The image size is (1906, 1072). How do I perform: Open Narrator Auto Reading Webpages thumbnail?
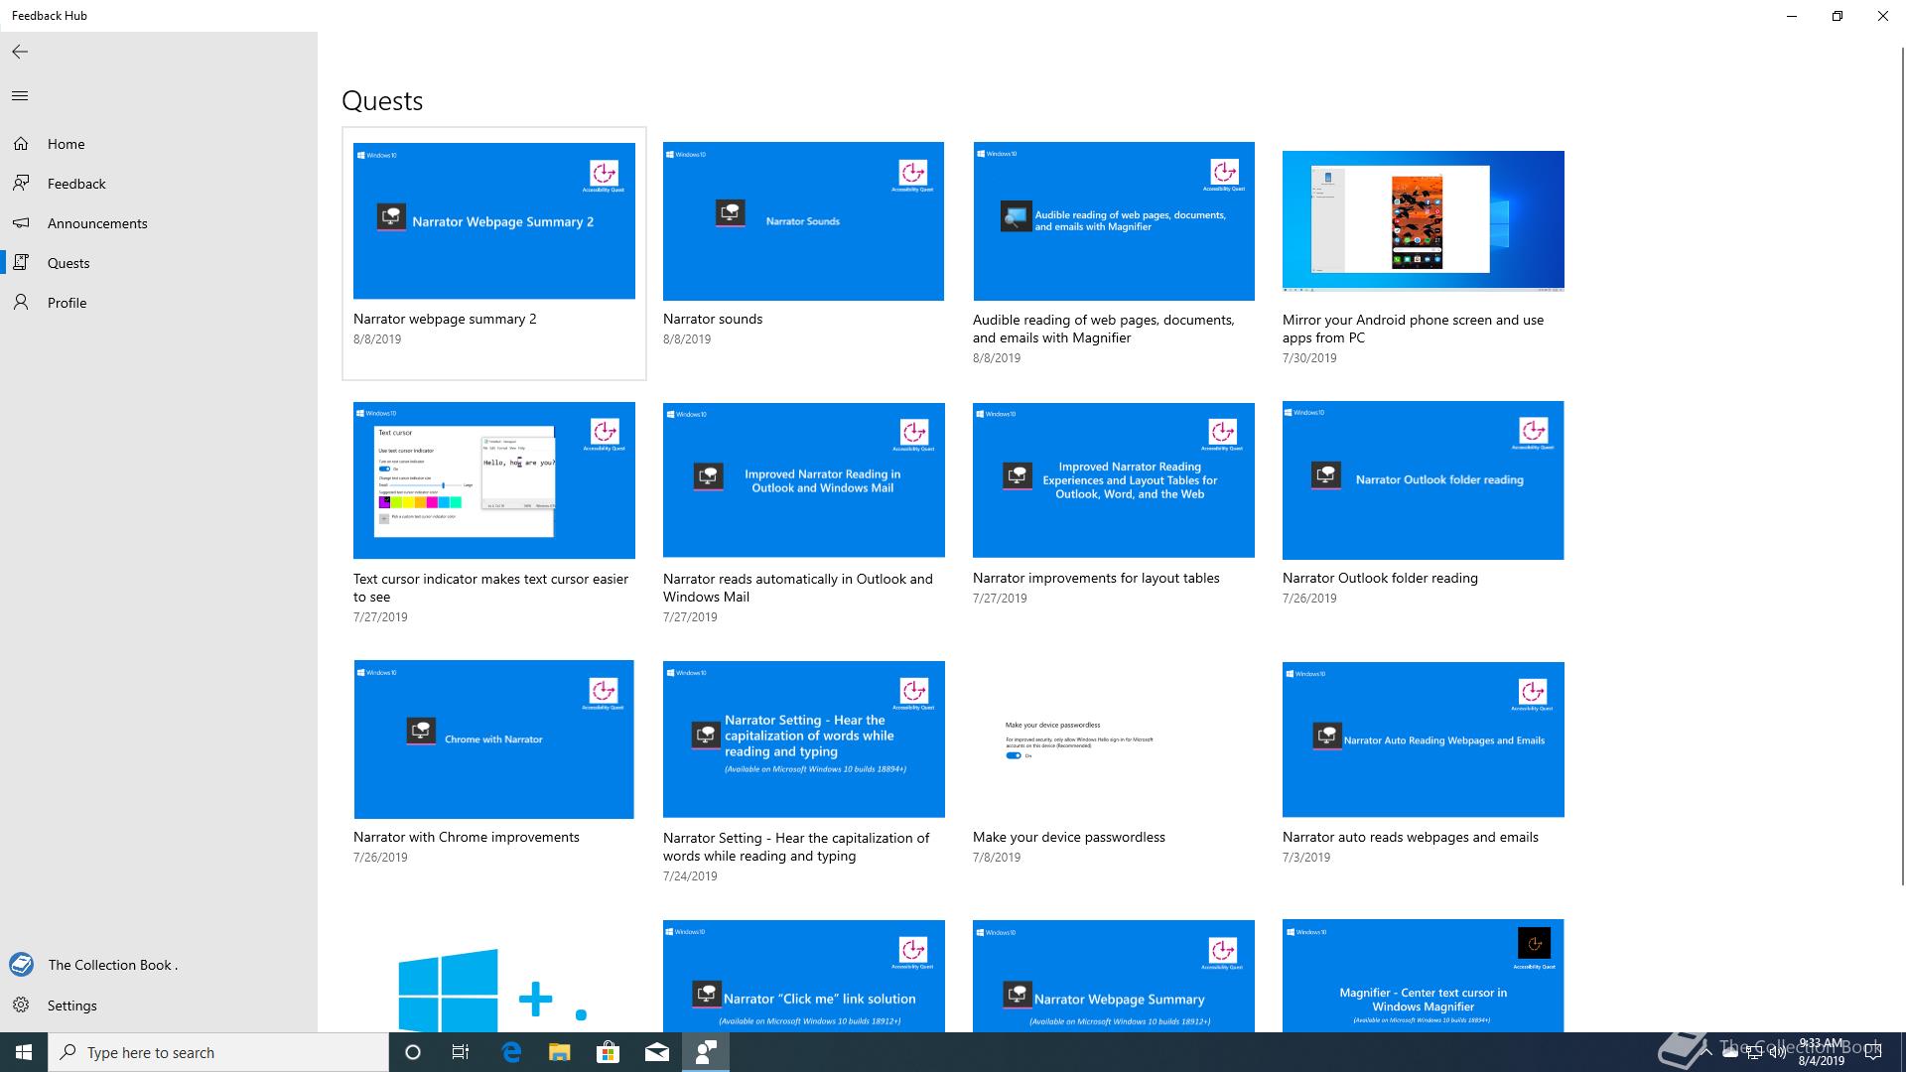tap(1424, 739)
